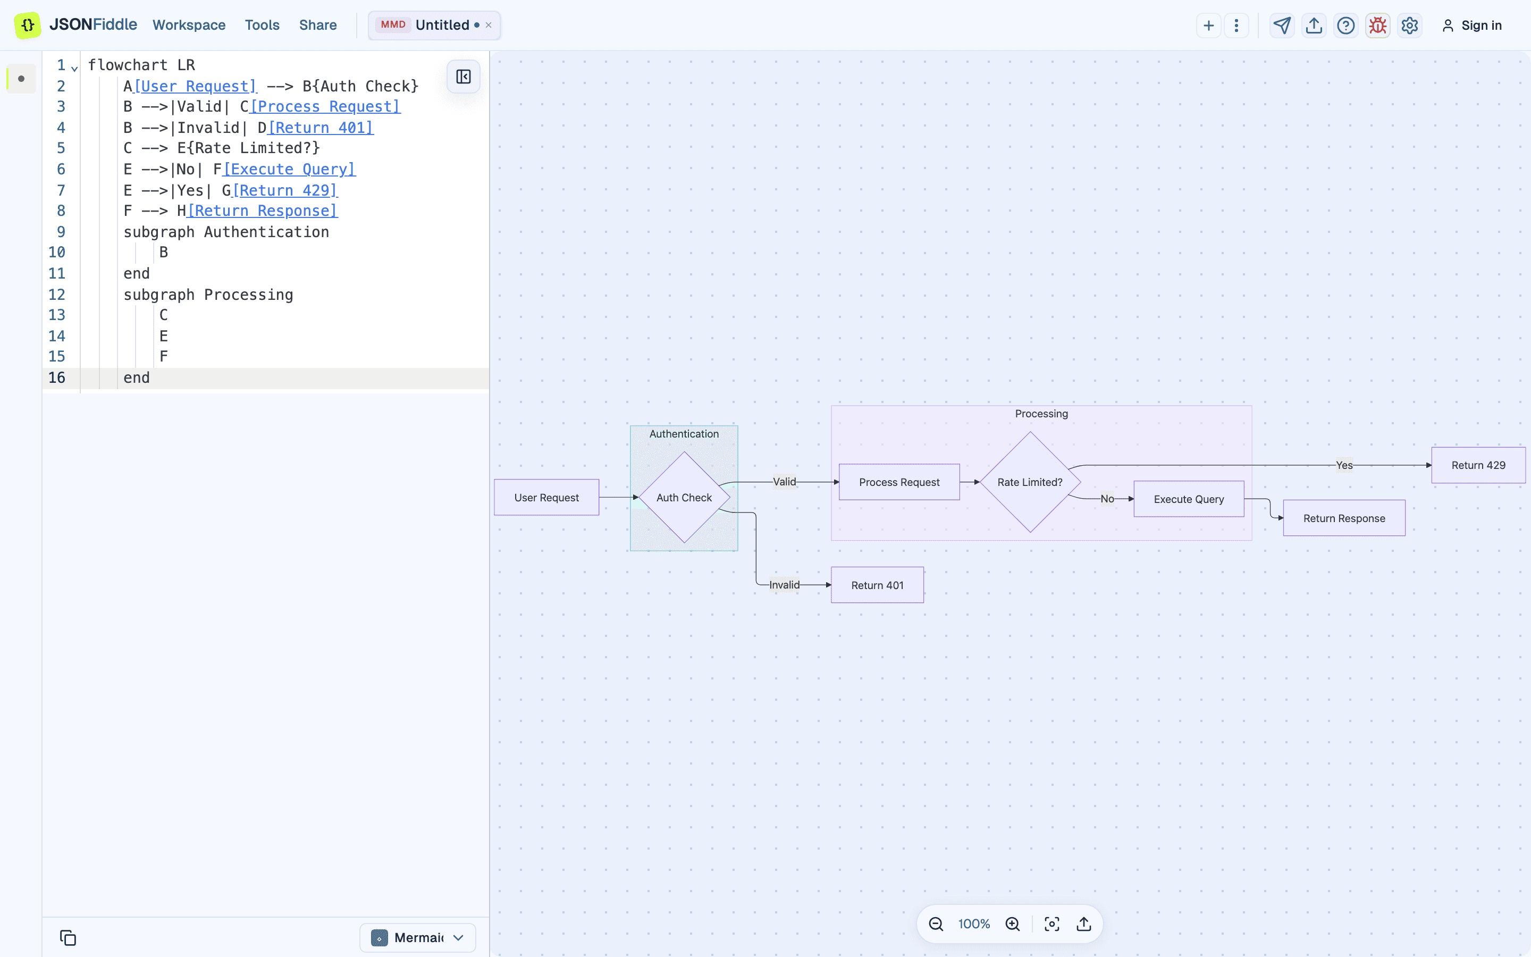Collapse the editor panel with sidebar icon
1531x957 pixels.
pyautogui.click(x=463, y=77)
